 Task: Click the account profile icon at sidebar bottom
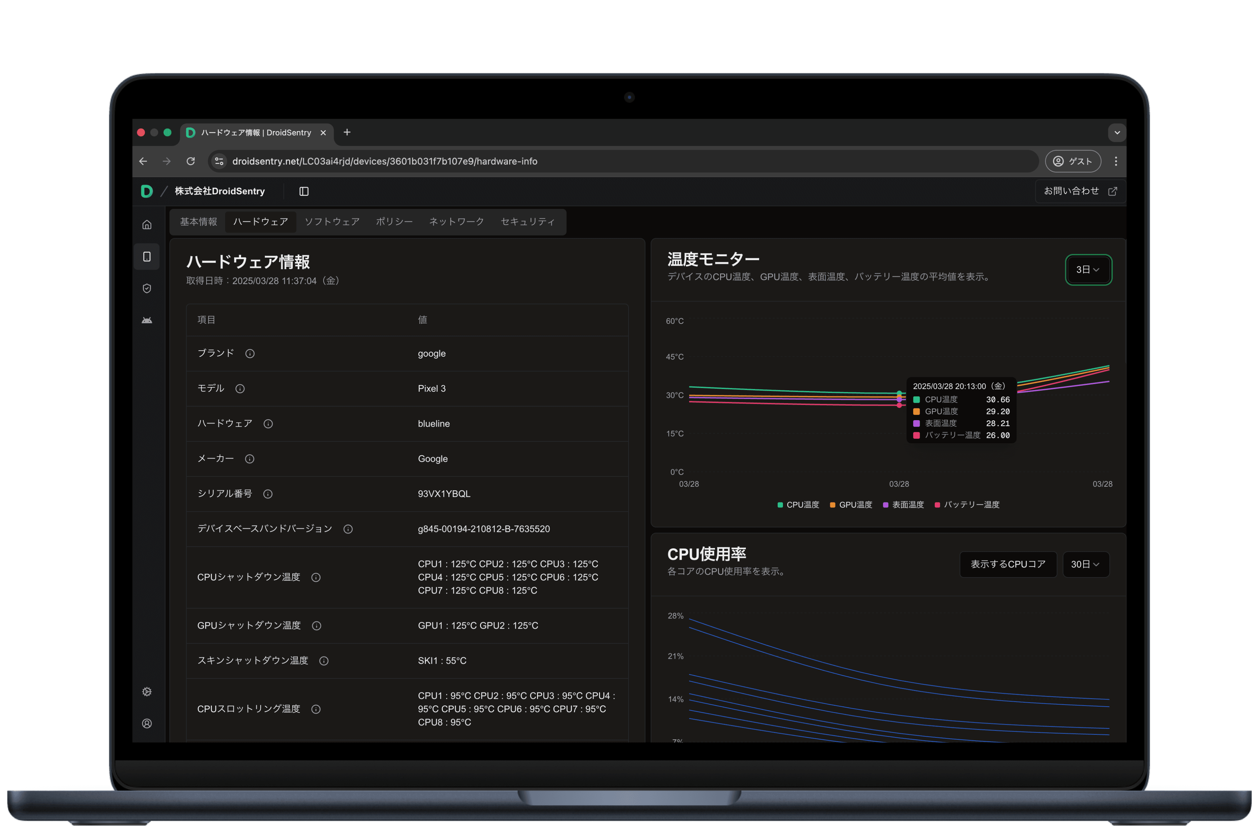tap(147, 723)
